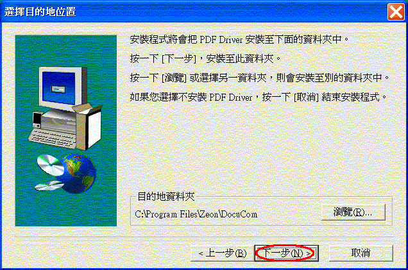This screenshot has width=408, height=270.
Task: Click the small black speaker beside computer
Action: pos(37,120)
